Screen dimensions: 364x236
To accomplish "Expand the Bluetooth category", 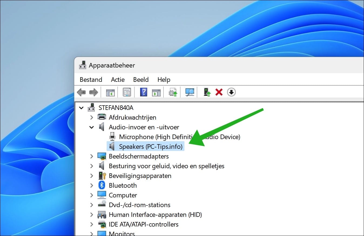I will click(92, 185).
